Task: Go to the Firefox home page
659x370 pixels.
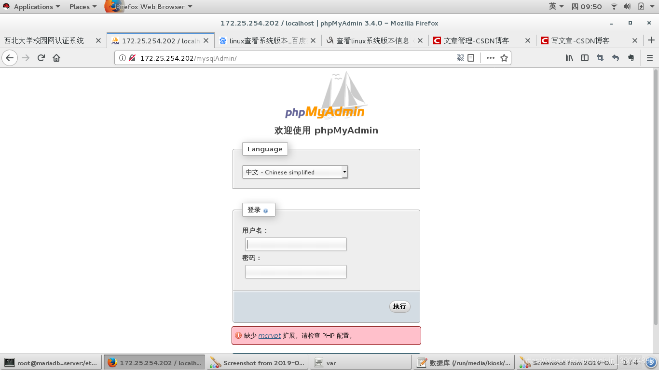Action: (x=56, y=58)
